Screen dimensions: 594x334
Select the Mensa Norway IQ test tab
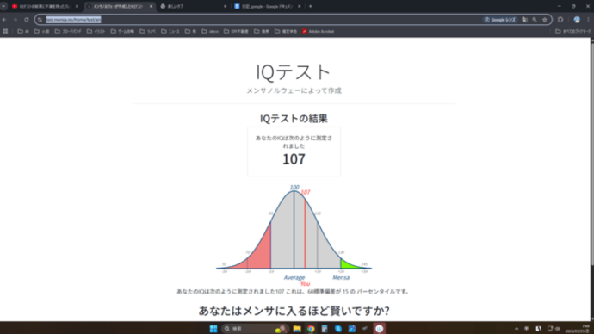click(120, 6)
